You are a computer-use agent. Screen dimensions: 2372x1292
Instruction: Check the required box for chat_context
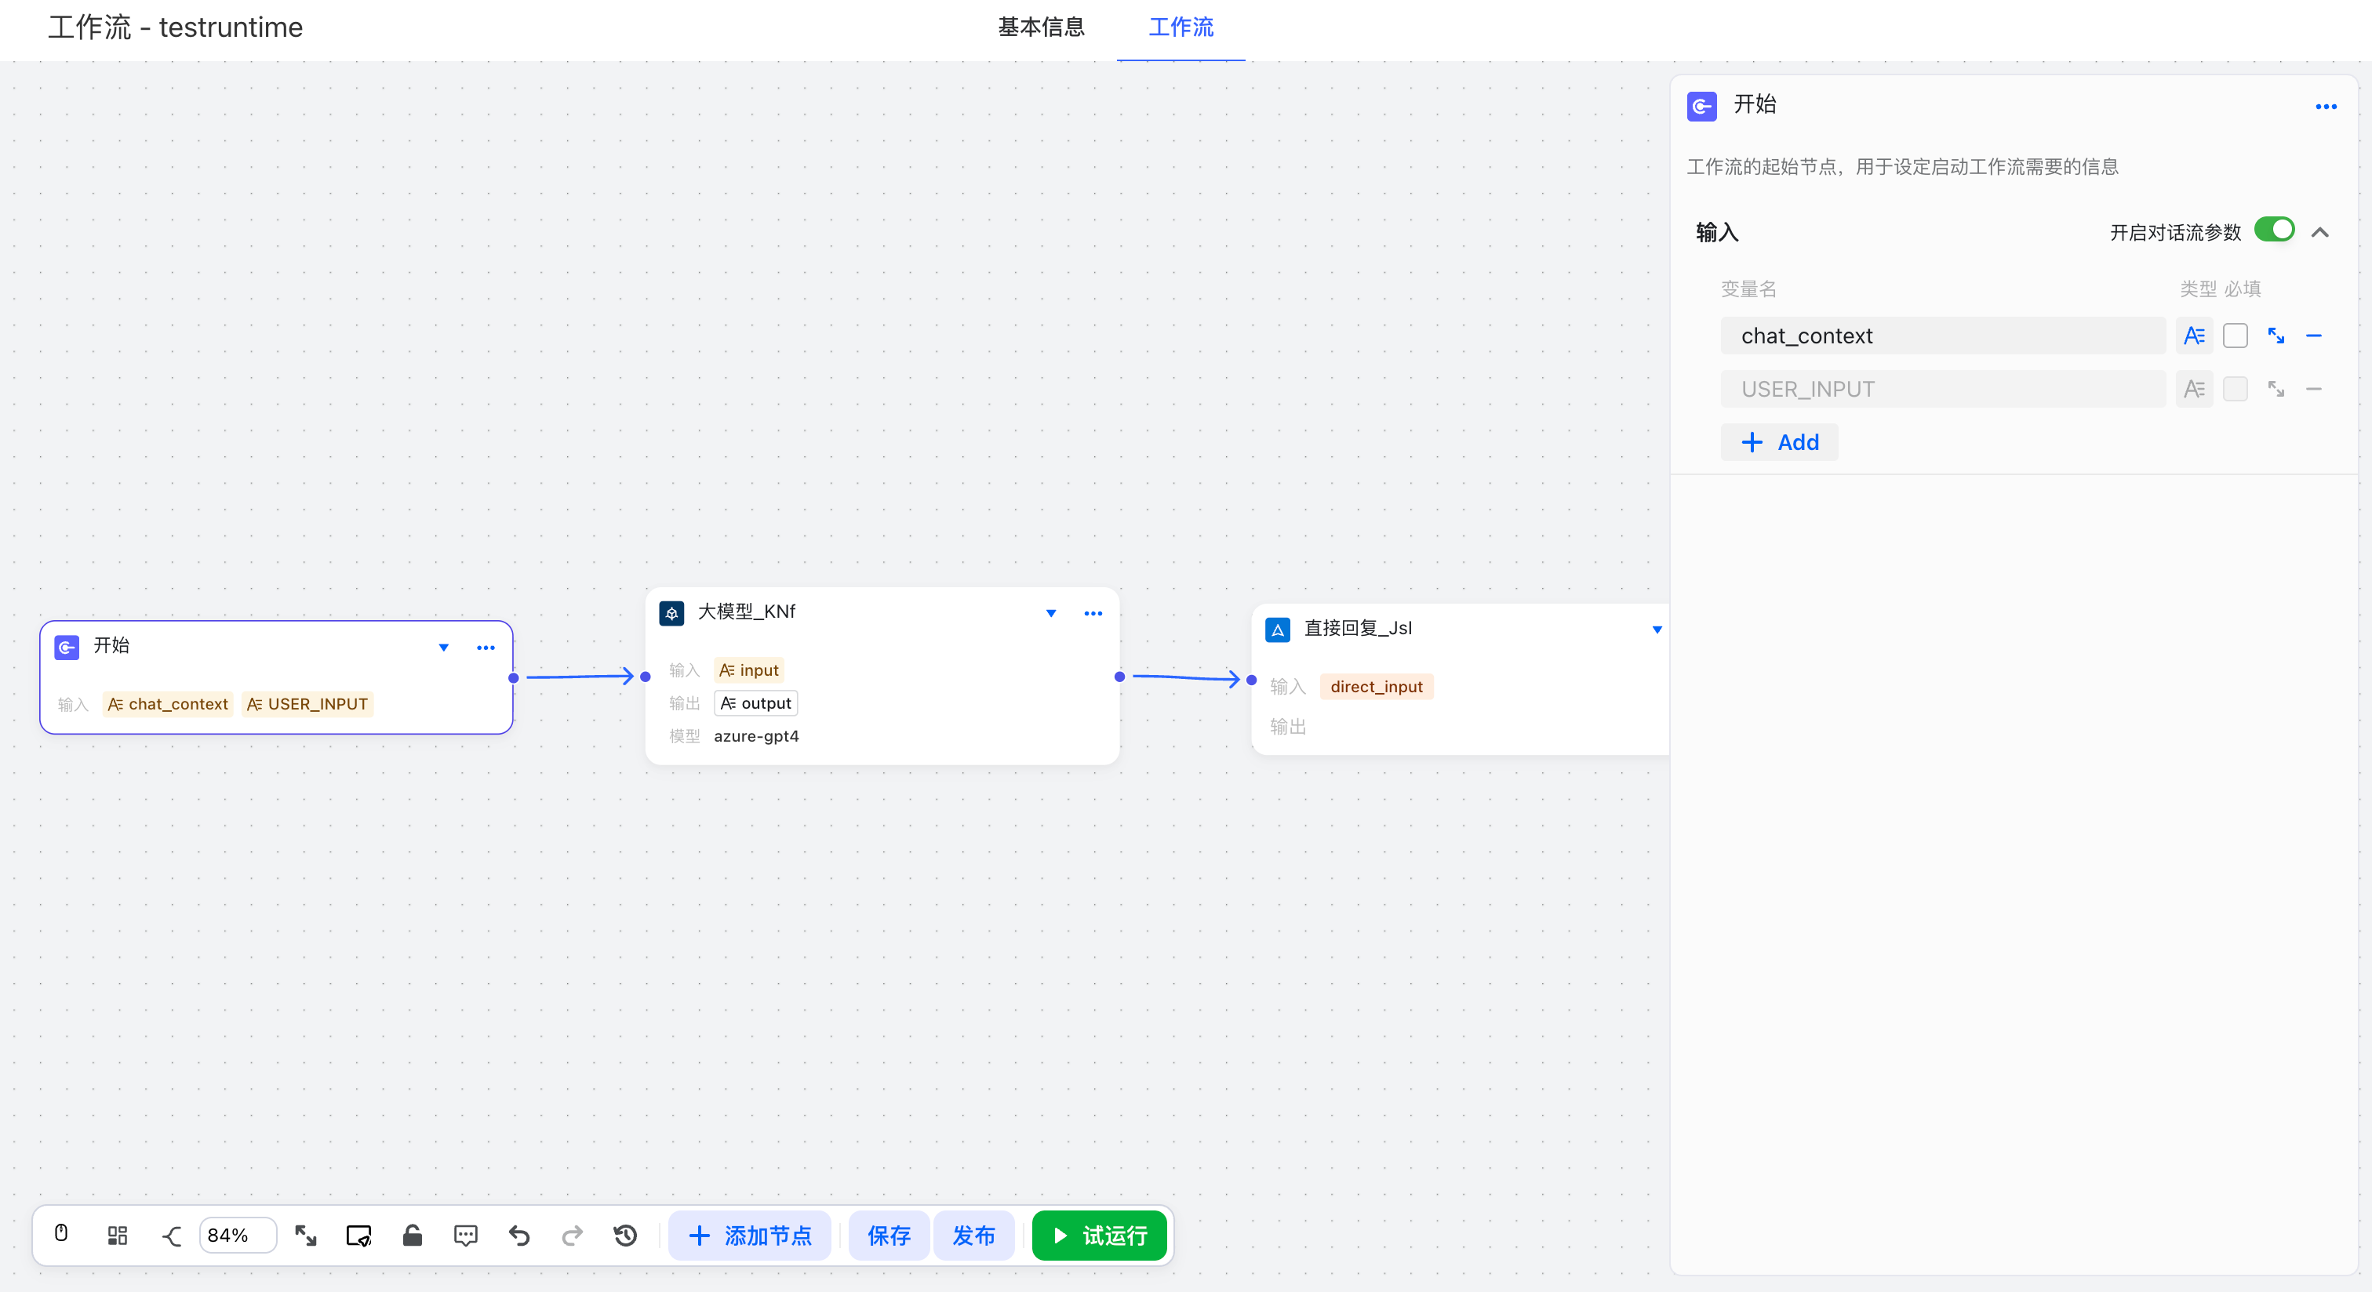tap(2235, 336)
